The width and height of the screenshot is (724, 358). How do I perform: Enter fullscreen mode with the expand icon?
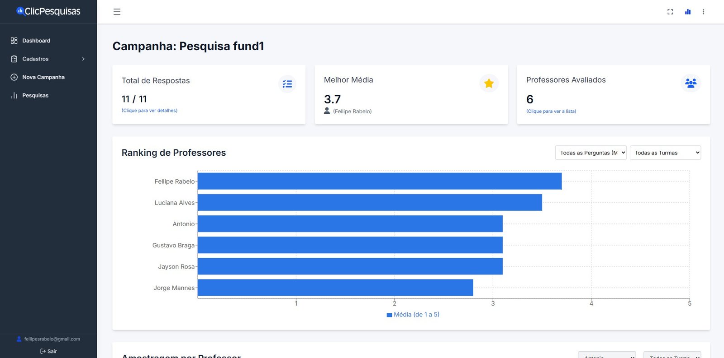(670, 12)
